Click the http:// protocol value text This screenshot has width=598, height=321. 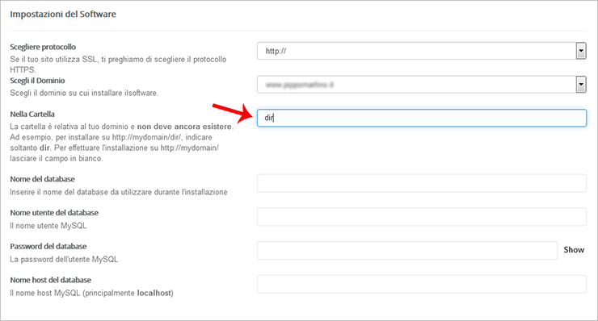(x=276, y=51)
